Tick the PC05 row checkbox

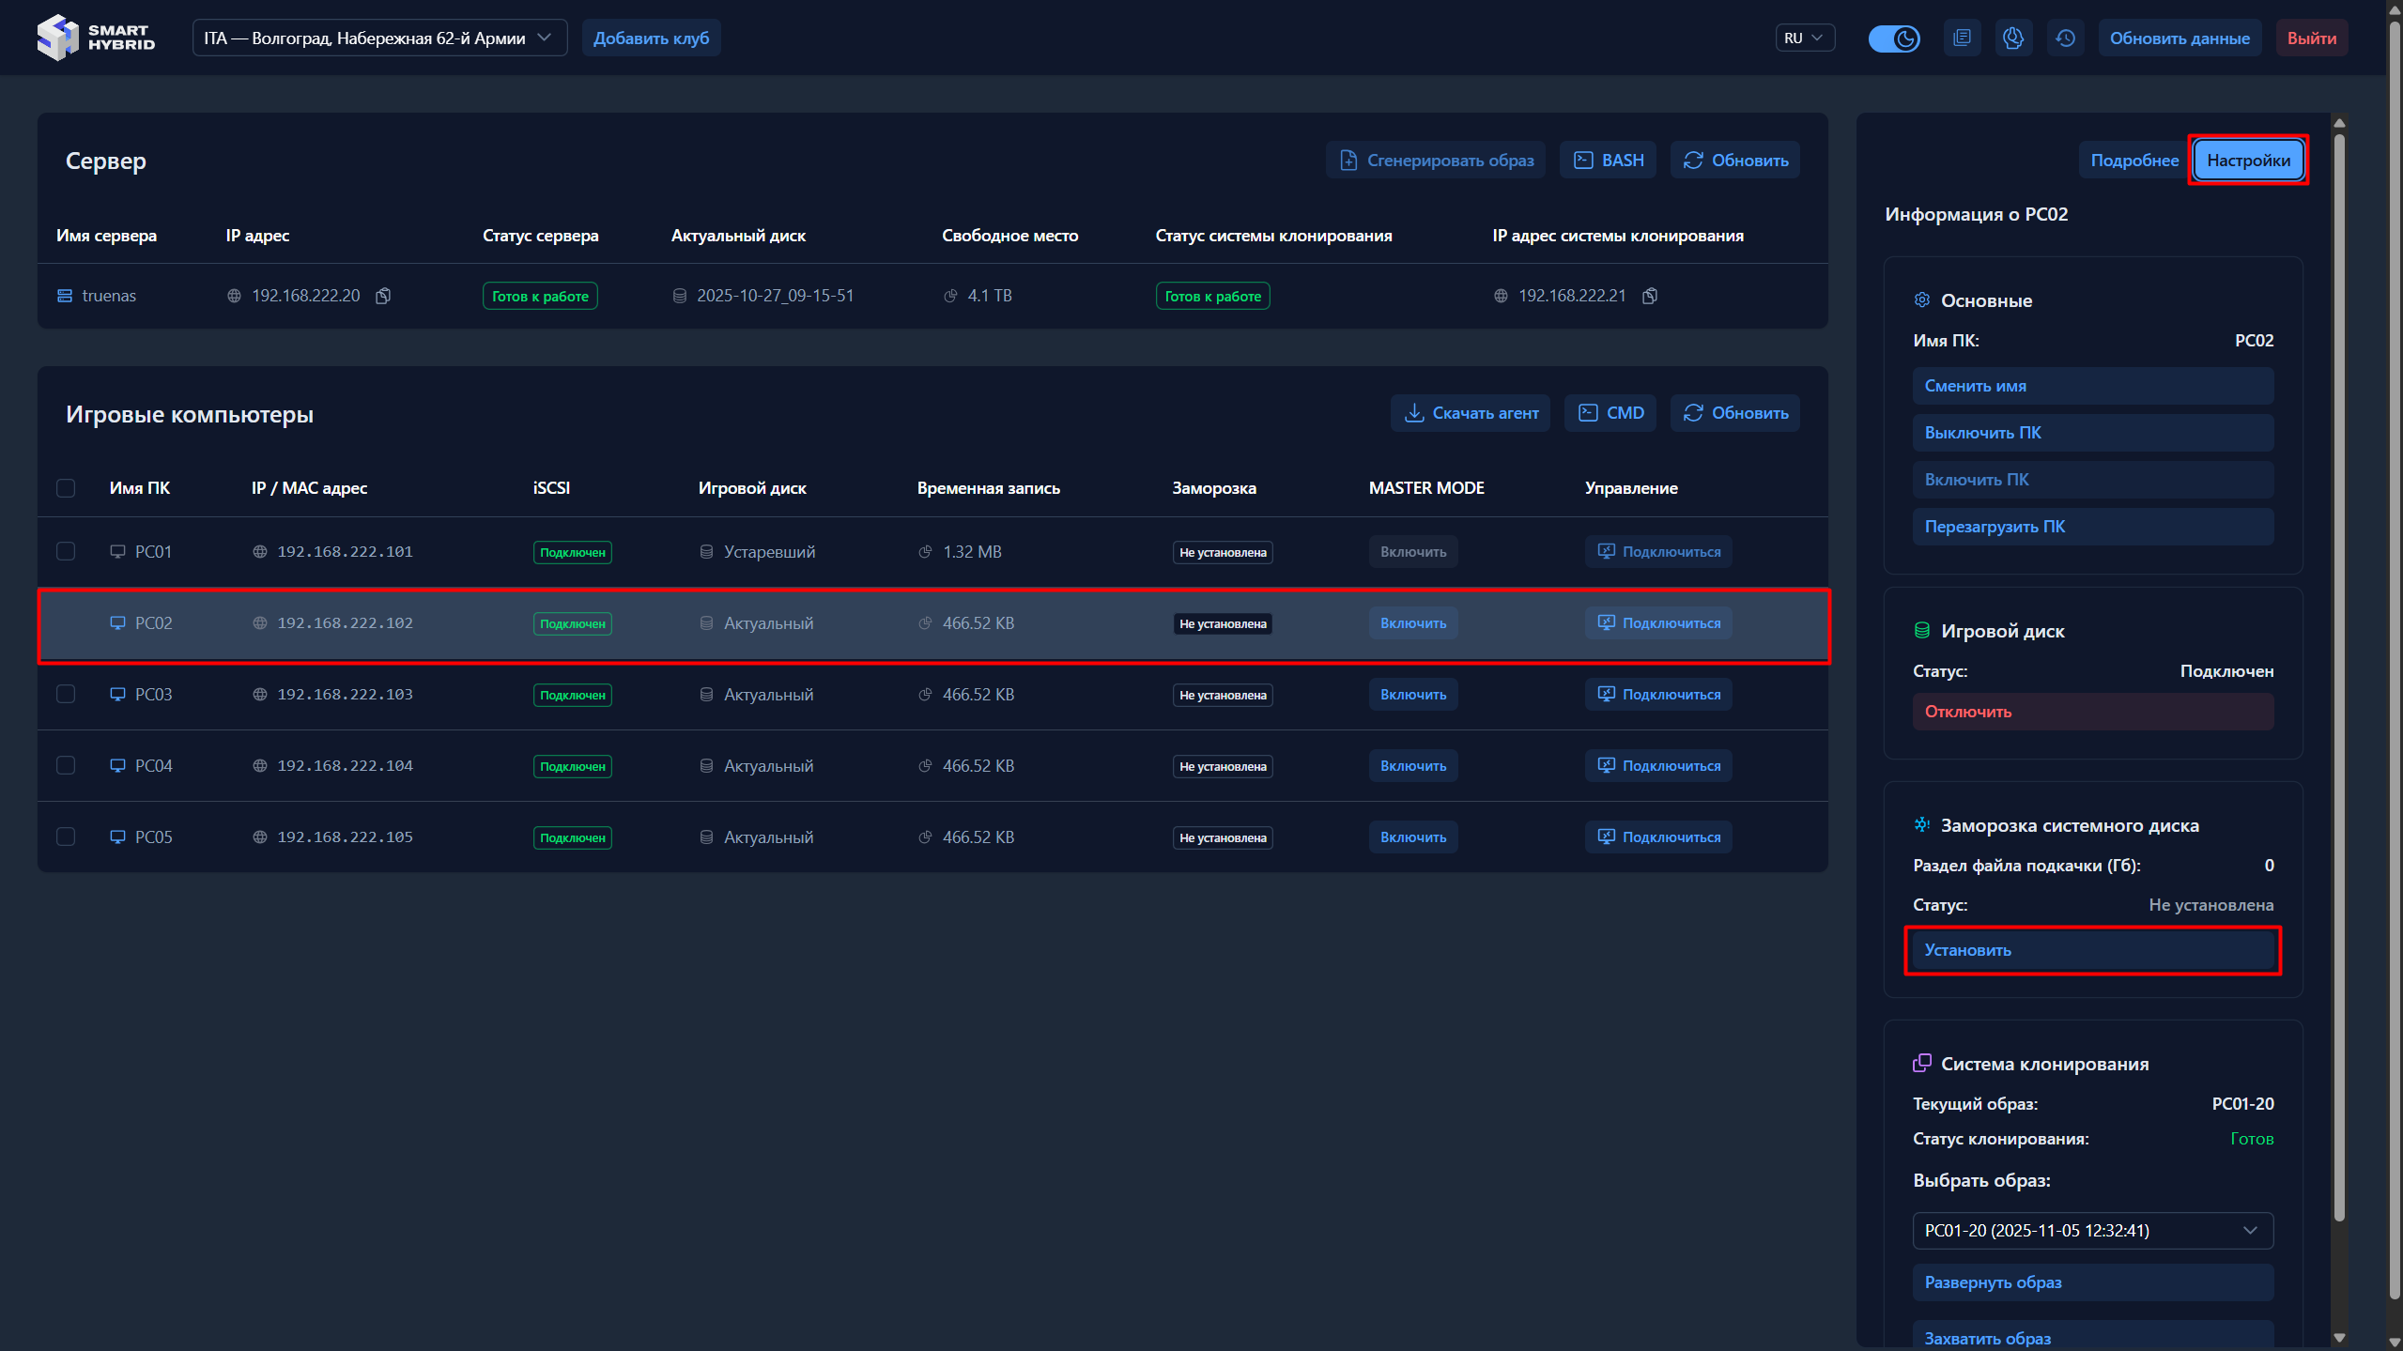point(66,837)
